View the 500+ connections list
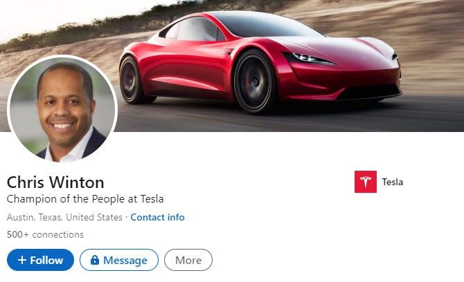The width and height of the screenshot is (464, 282). [x=45, y=234]
